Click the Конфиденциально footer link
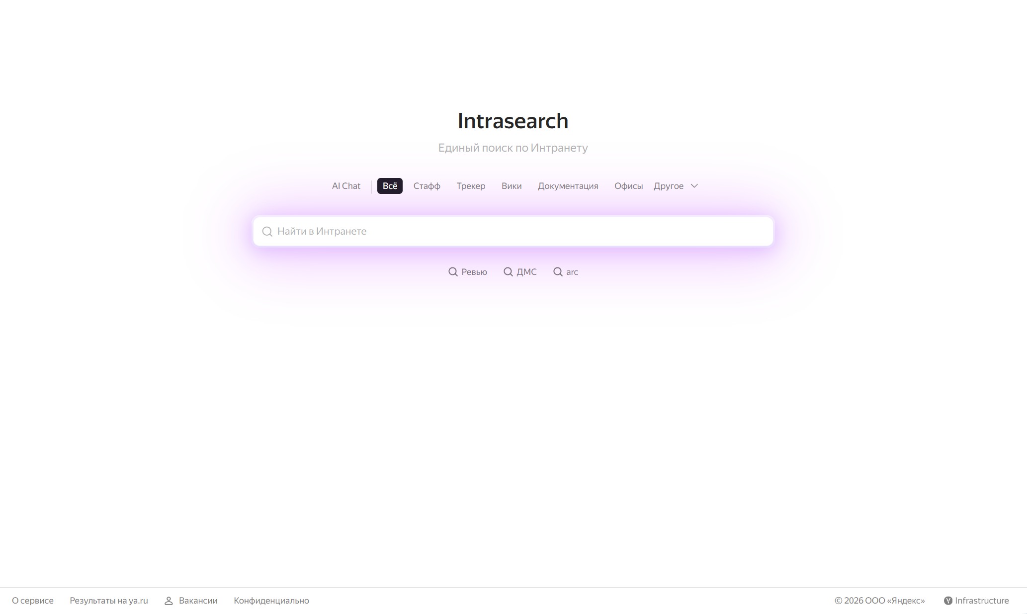Image resolution: width=1027 pixels, height=614 pixels. [271, 601]
